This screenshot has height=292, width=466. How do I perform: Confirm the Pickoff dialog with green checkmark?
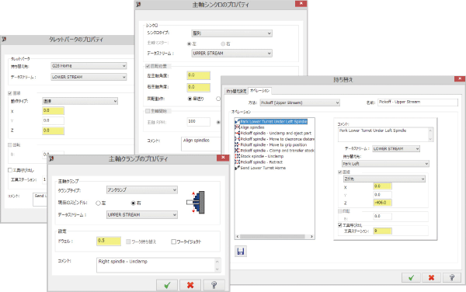click(411, 278)
